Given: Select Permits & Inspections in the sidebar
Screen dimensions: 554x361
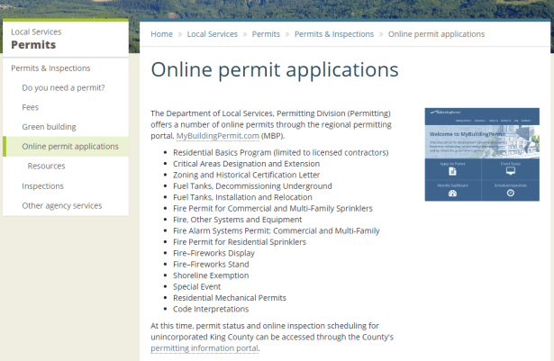Looking at the screenshot, I should tap(50, 68).
